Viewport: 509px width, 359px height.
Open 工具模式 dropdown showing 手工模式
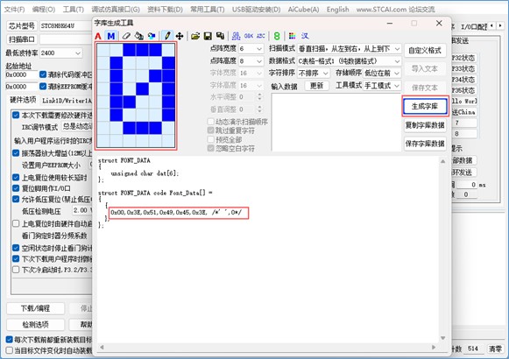[382, 85]
